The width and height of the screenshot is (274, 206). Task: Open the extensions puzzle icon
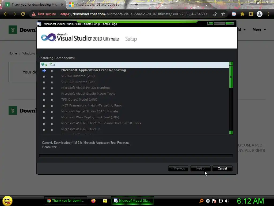pyautogui.click(x=242, y=14)
